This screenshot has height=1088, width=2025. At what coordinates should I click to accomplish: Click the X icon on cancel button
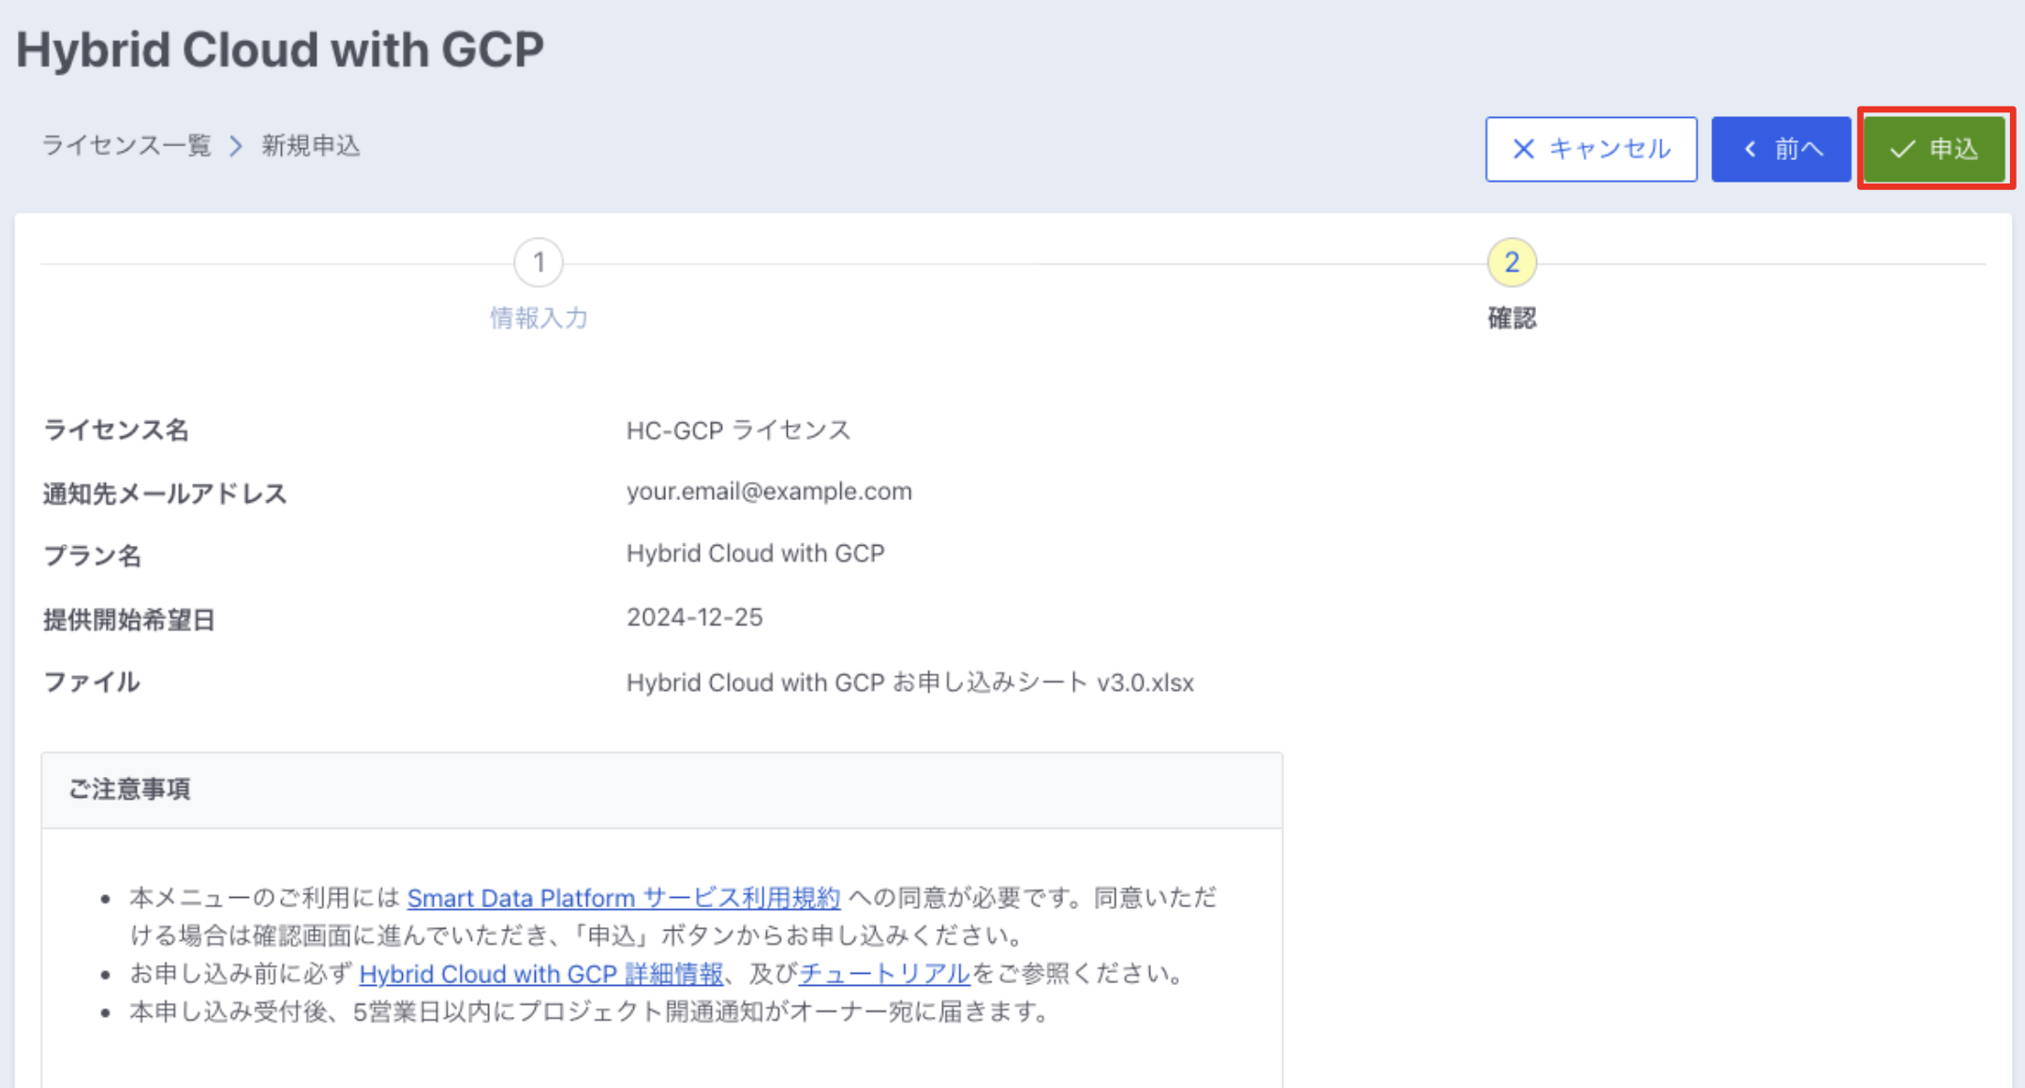tap(1523, 149)
